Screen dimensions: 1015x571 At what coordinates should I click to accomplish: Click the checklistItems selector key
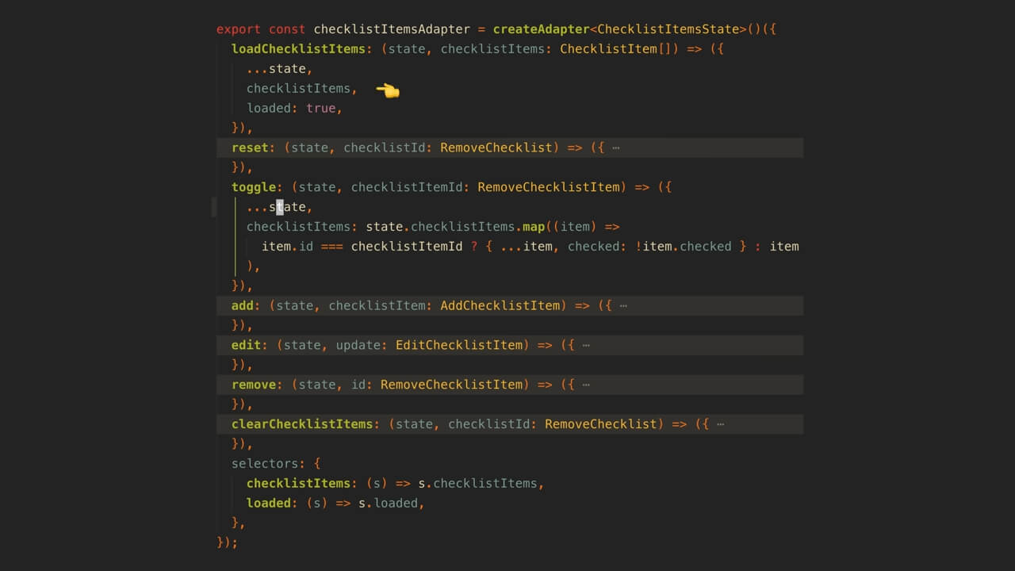(298, 483)
